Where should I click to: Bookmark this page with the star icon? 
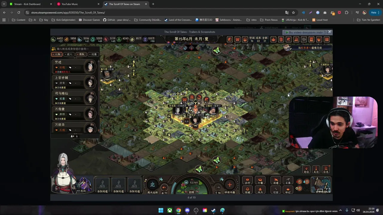click(x=294, y=13)
